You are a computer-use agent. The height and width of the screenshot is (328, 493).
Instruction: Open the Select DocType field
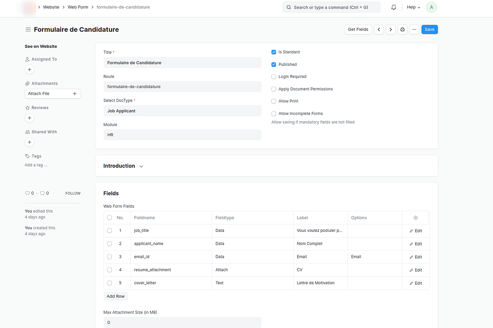(182, 111)
